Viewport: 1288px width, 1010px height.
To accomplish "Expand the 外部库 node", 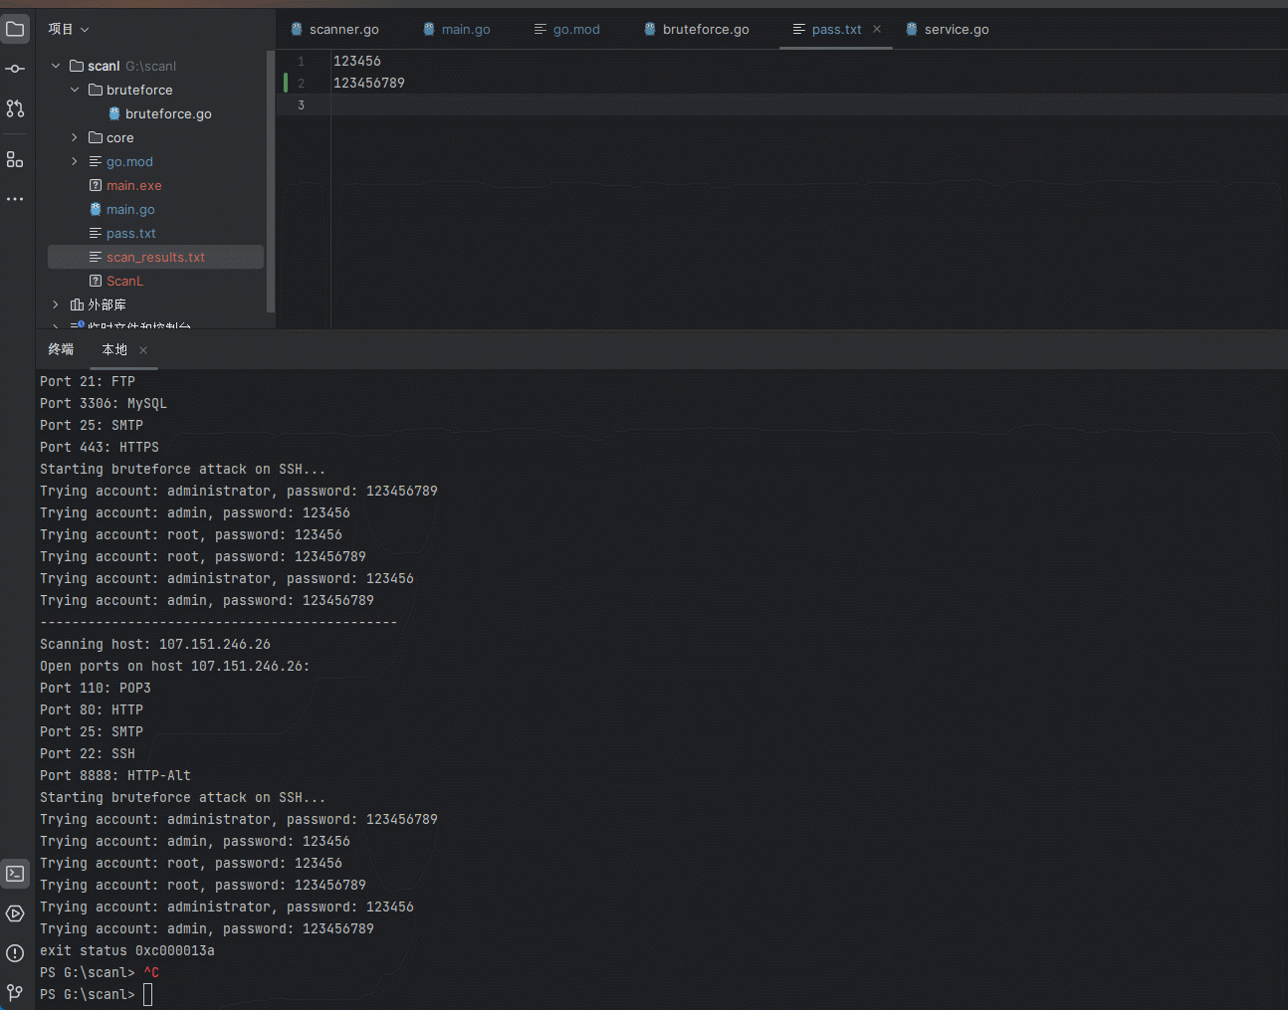I will point(56,304).
